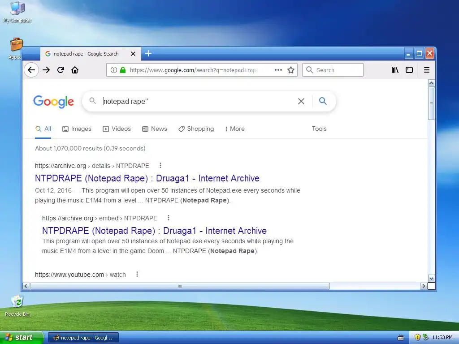Bookmark this page with the star icon
The image size is (459, 344).
(x=290, y=70)
